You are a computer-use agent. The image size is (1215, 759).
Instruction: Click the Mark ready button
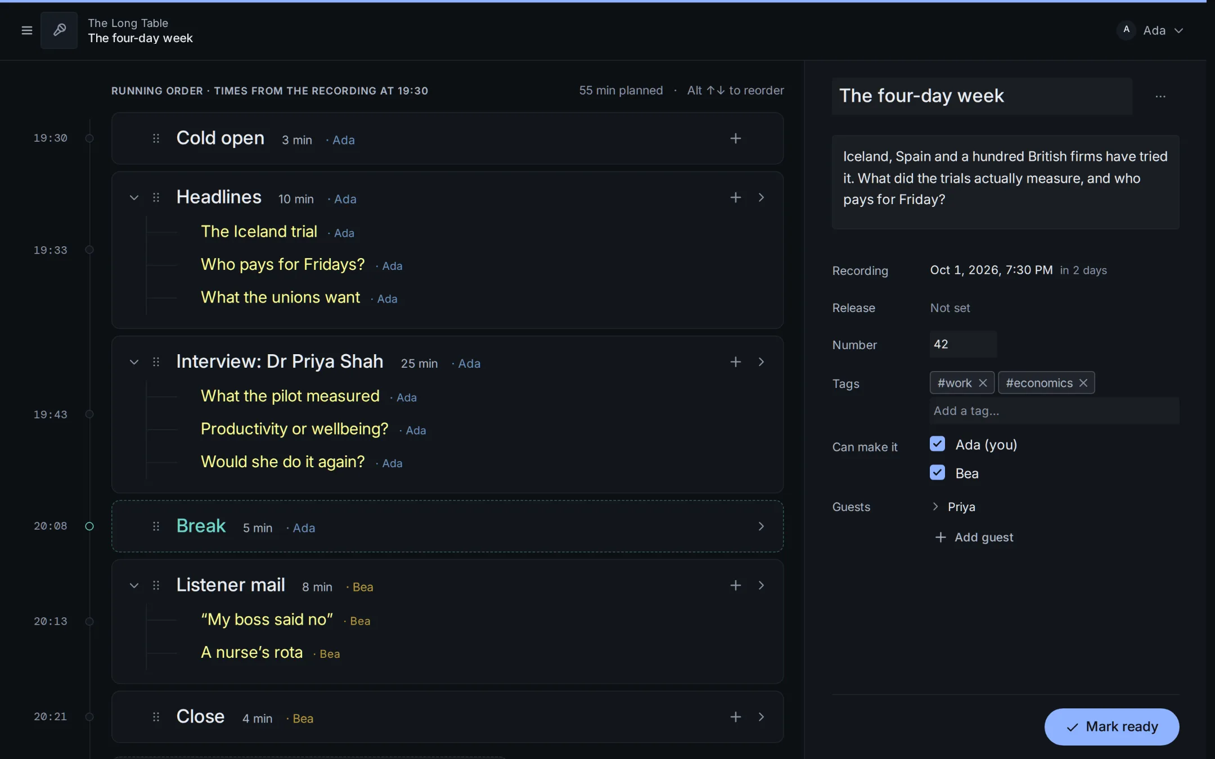coord(1111,727)
